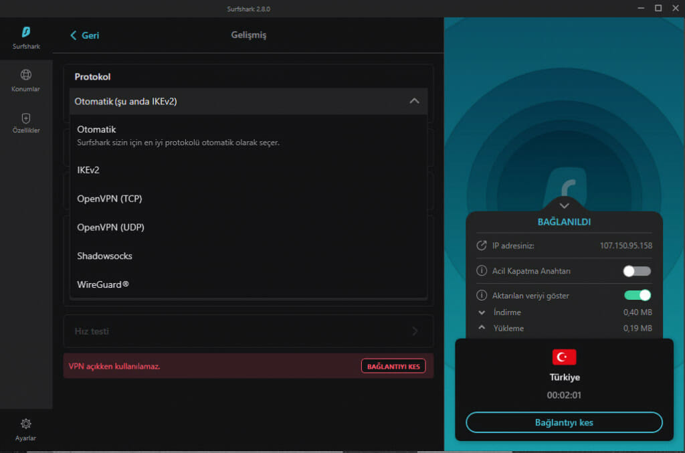Viewport: 685px width, 453px height.
Task: Open Özellikler shield icon in sidebar
Action: [26, 118]
